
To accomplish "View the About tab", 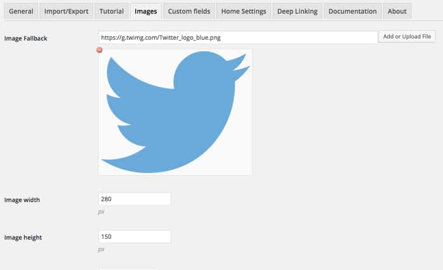I will pos(397,11).
